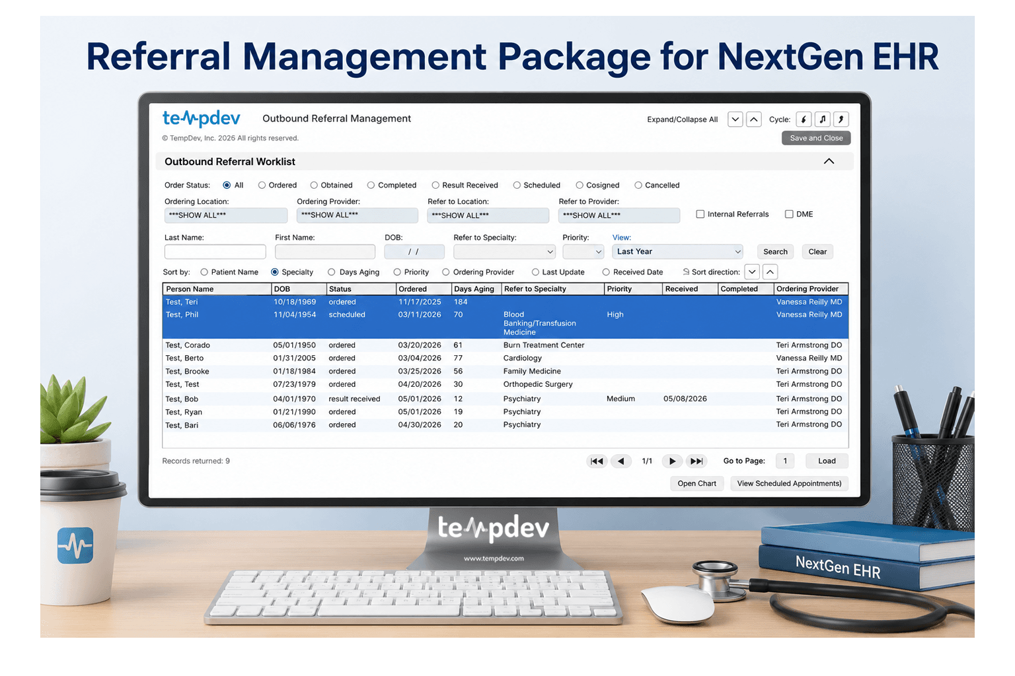
Task: Select the Test, Brooke row
Action: (x=506, y=372)
